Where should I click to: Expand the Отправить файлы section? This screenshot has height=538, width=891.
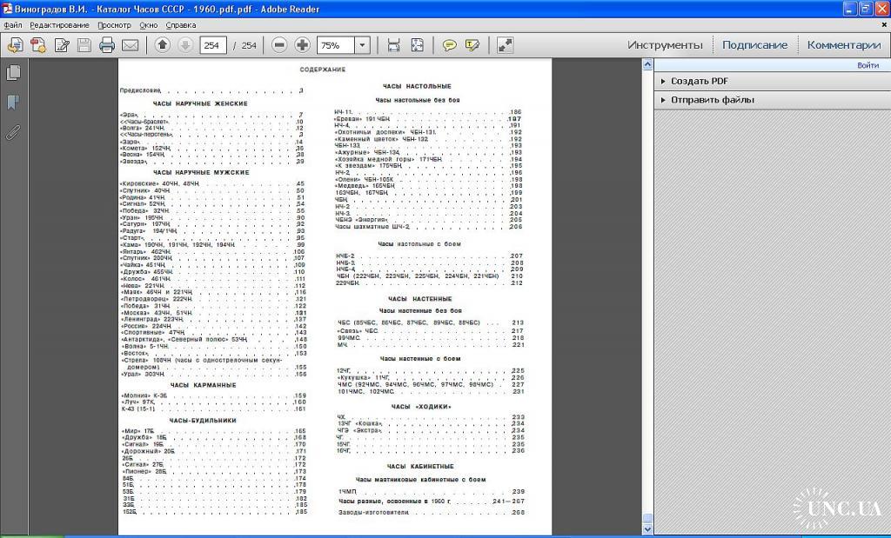[x=712, y=100]
